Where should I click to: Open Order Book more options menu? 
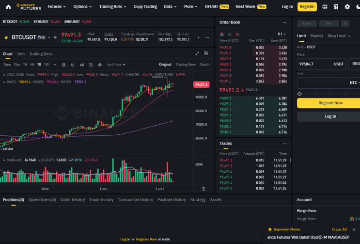284,22
